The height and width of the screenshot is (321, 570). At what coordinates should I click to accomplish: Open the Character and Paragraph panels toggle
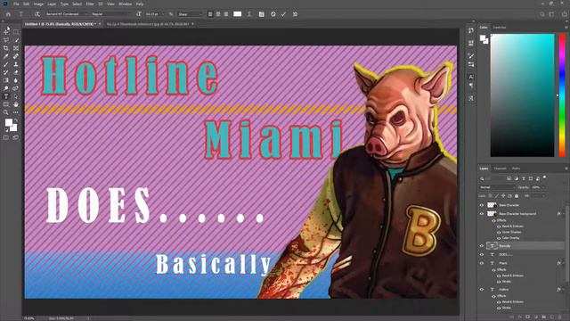(261, 14)
